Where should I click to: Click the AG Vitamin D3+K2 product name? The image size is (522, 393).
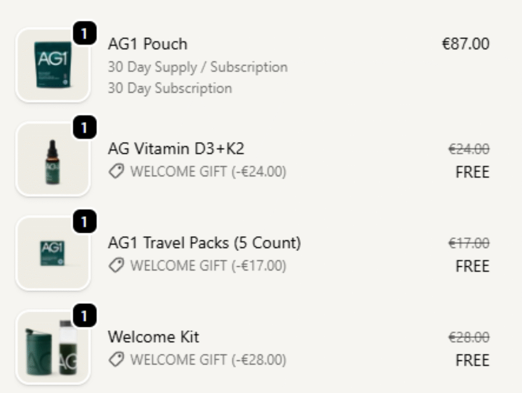(x=176, y=149)
